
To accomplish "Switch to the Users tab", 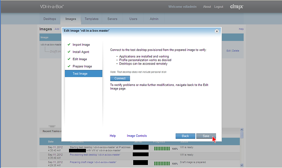I will [x=133, y=19].
